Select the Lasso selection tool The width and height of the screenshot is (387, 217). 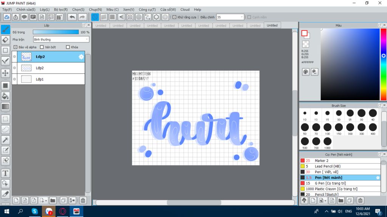tap(5, 130)
